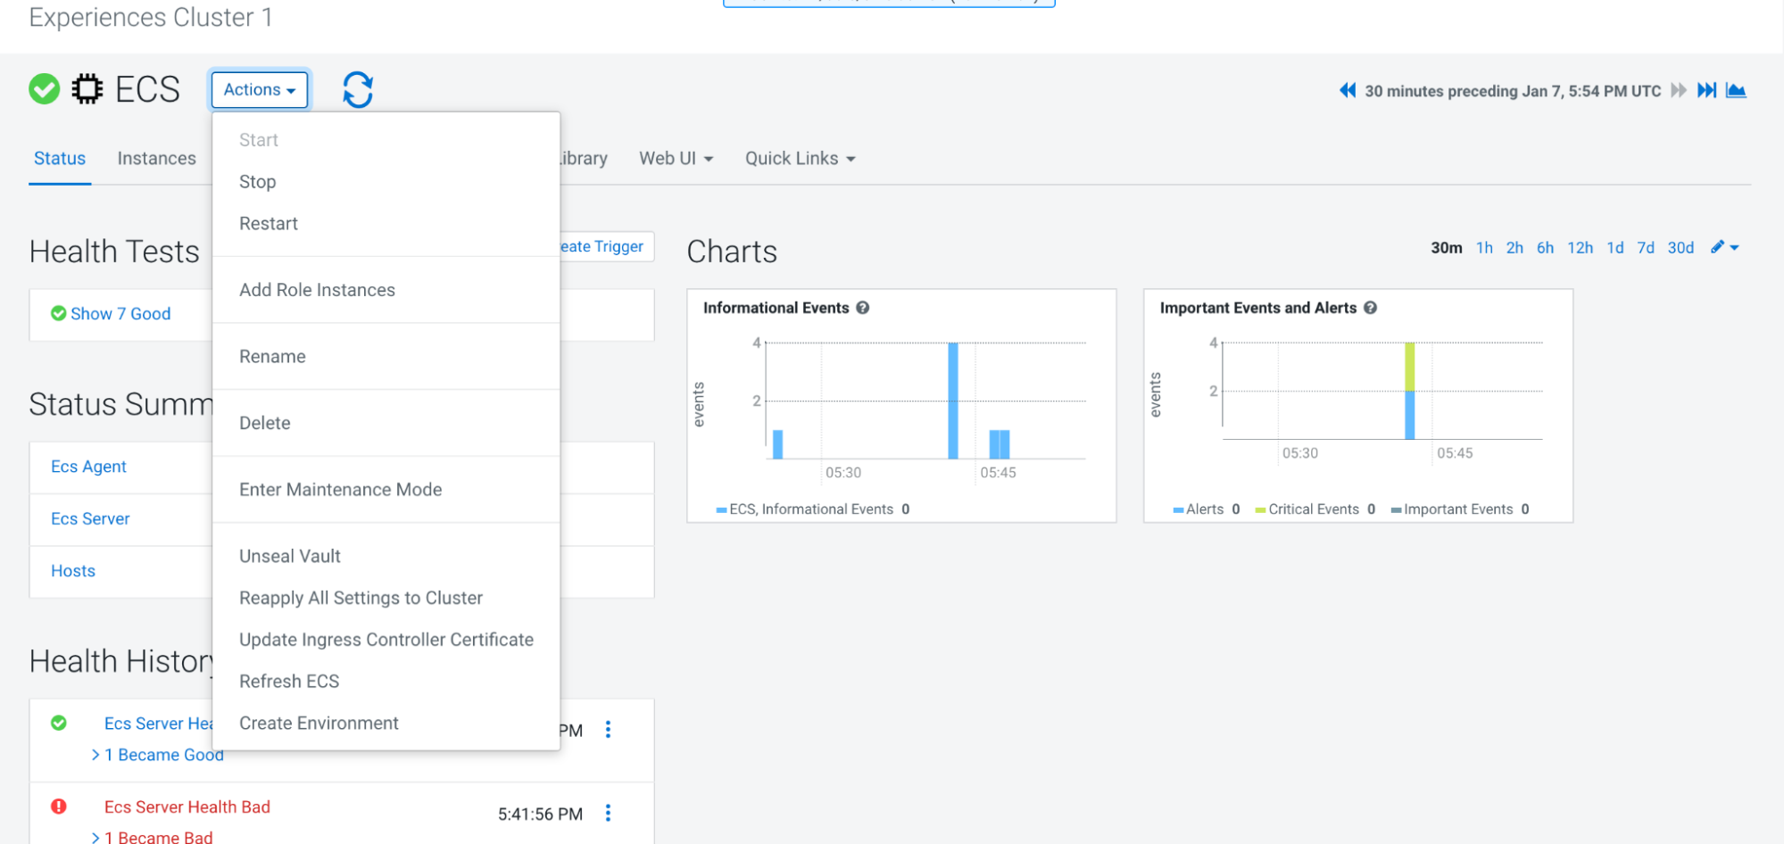Click the refresh icon beside Actions
The width and height of the screenshot is (1784, 844).
tap(357, 90)
